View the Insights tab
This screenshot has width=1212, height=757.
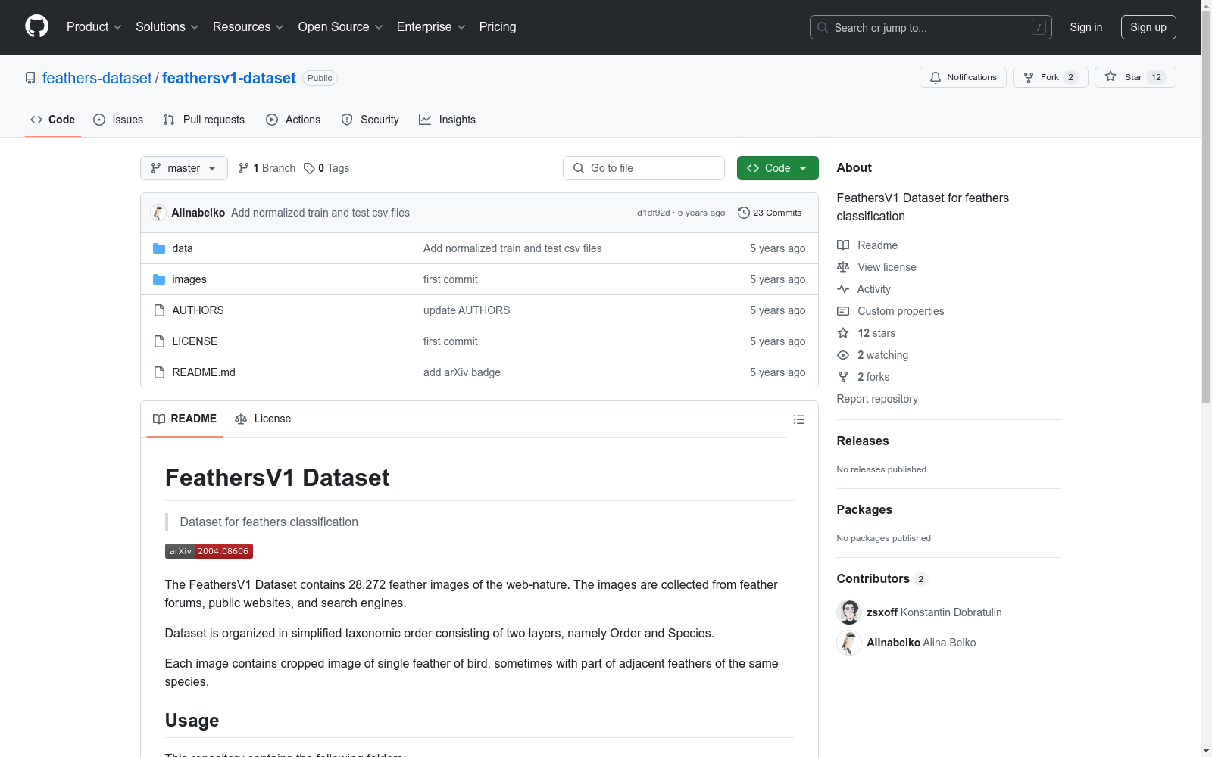pos(447,120)
